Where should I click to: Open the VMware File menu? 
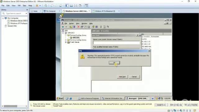pyautogui.click(x=3, y=6)
